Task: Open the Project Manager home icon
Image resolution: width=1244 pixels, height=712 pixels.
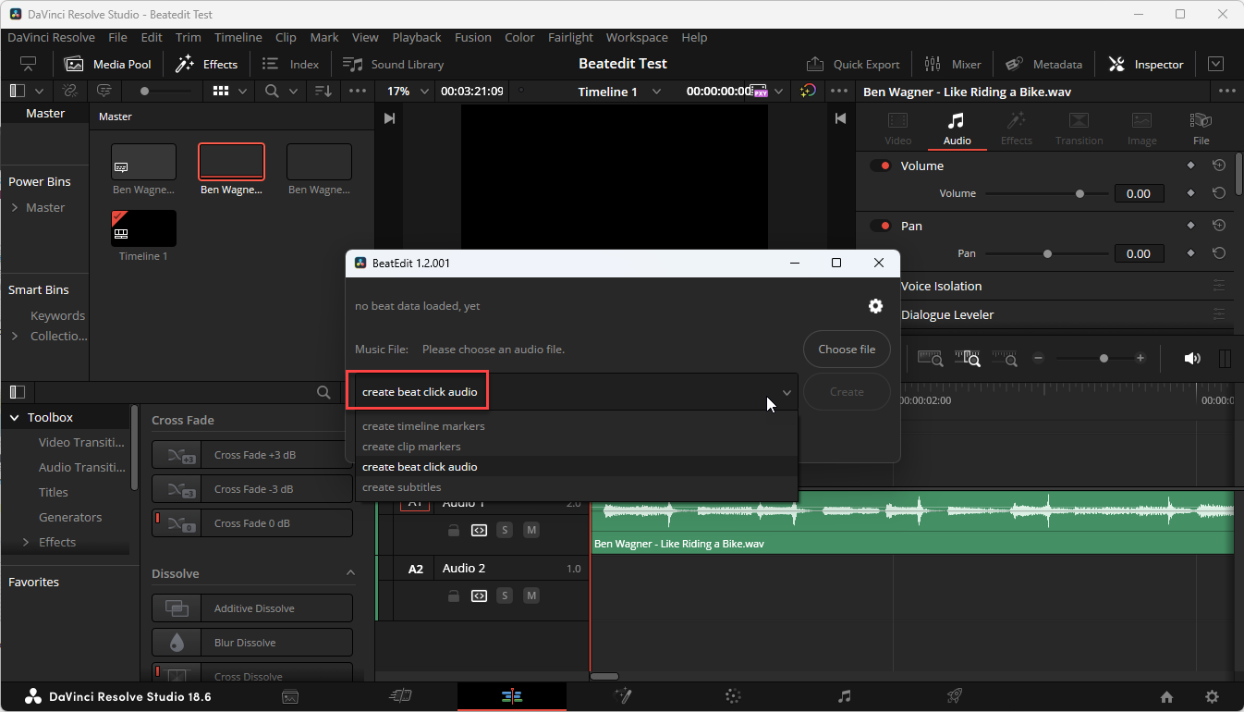Action: point(1166,697)
